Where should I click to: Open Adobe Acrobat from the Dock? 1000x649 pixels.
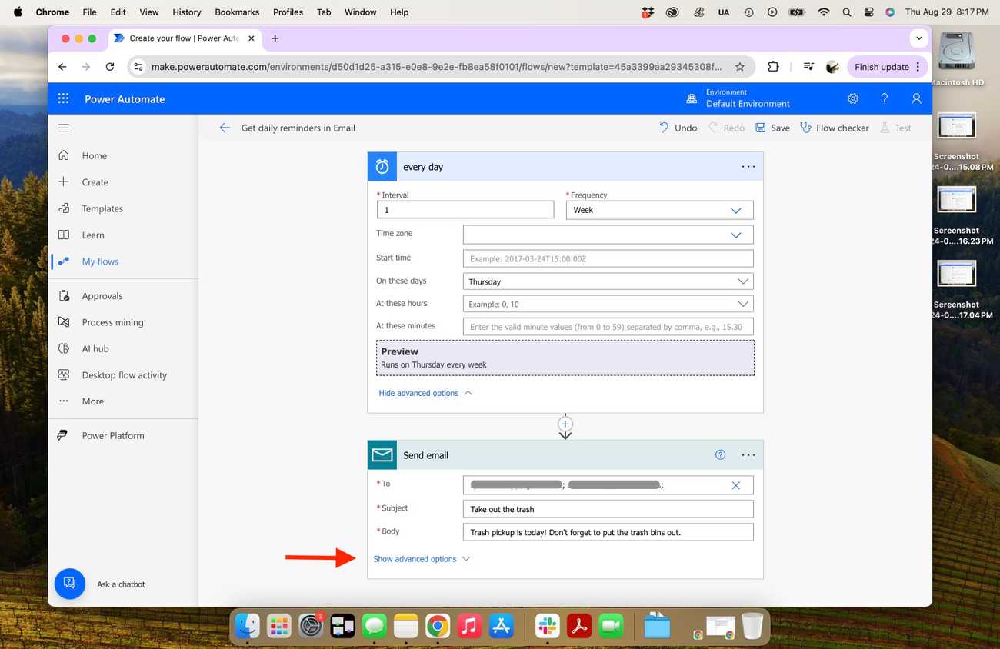coord(579,626)
